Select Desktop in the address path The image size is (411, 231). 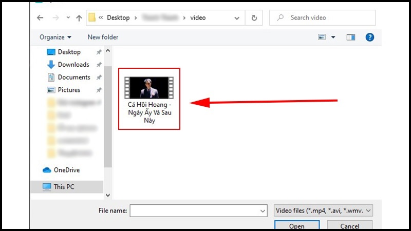(118, 17)
